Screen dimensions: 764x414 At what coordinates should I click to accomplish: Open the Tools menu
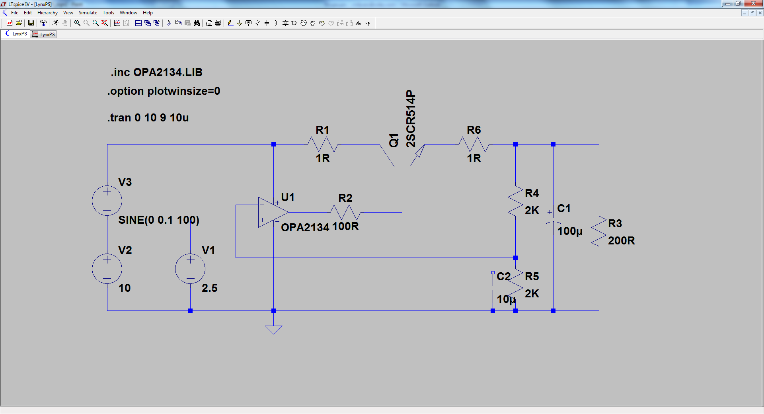pos(108,13)
